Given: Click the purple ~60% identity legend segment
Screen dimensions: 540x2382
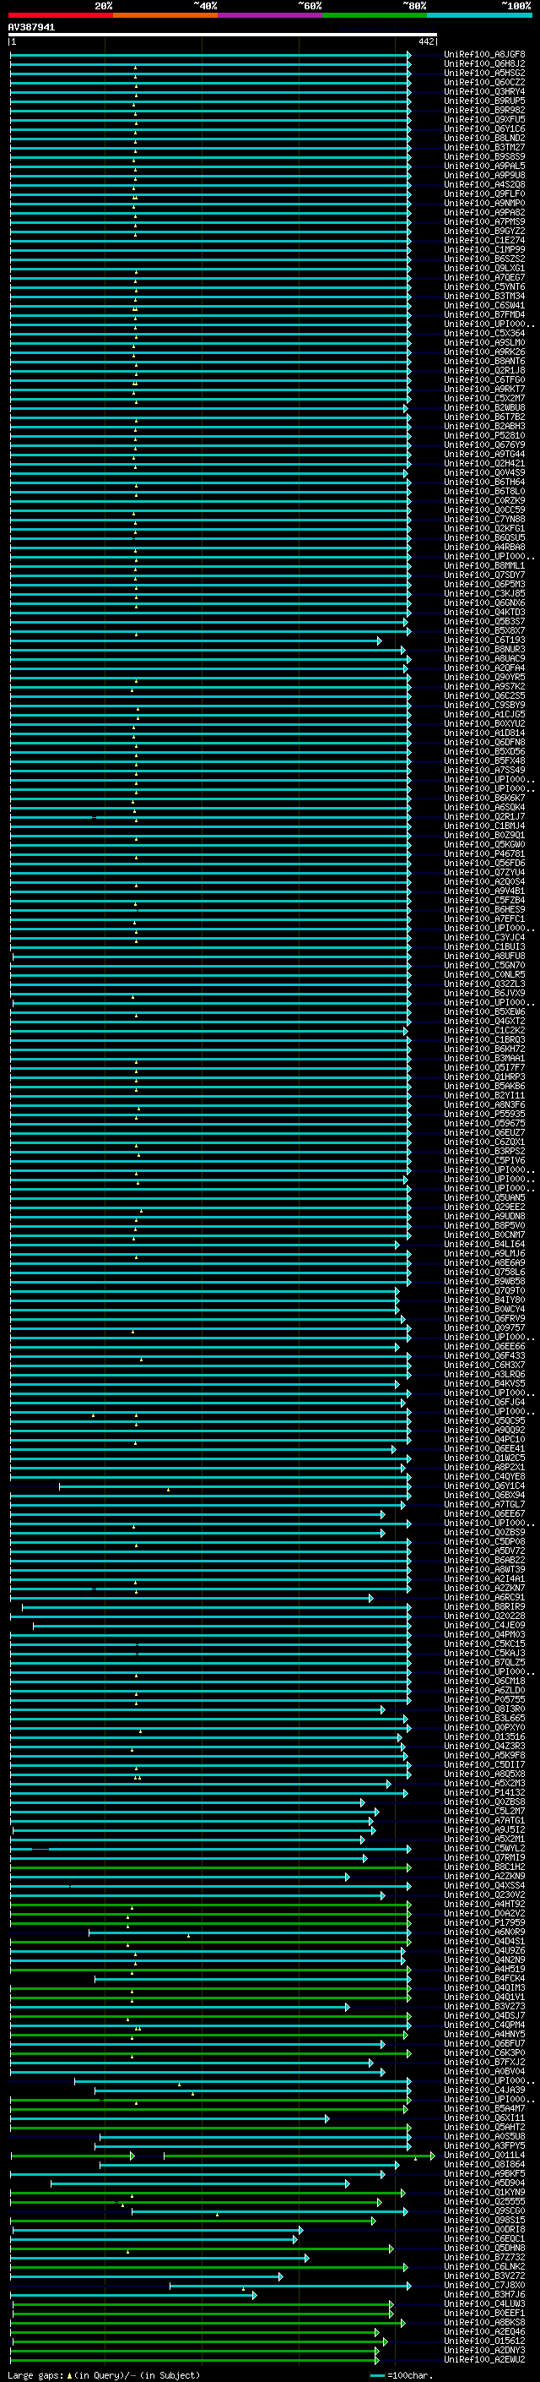Looking at the screenshot, I should [269, 15].
